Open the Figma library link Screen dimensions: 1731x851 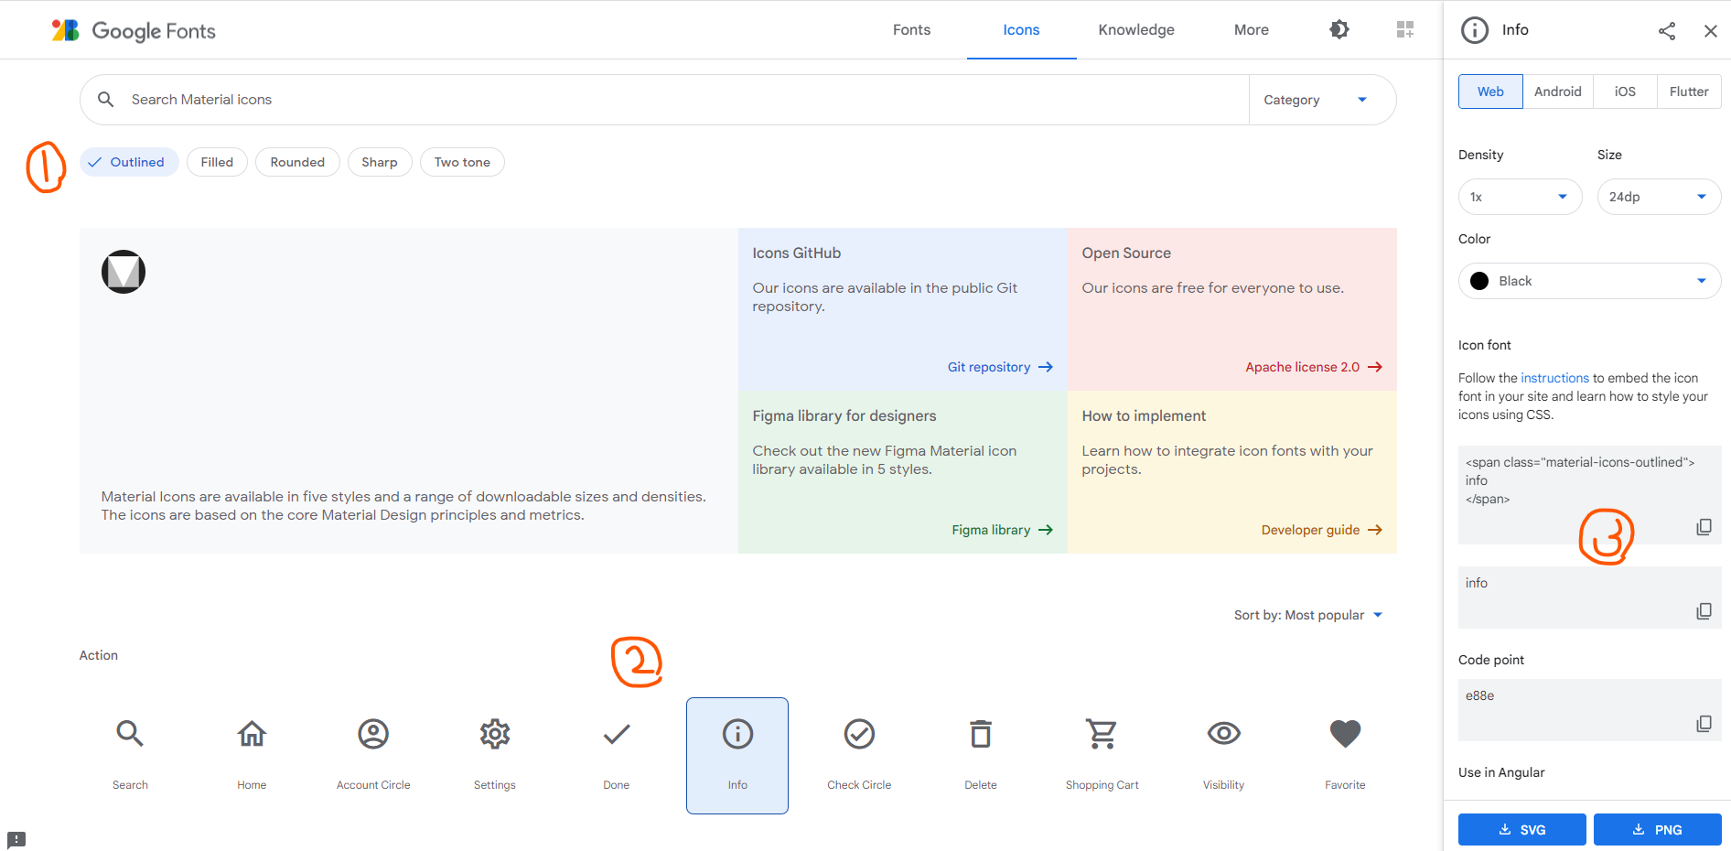tap(1002, 530)
